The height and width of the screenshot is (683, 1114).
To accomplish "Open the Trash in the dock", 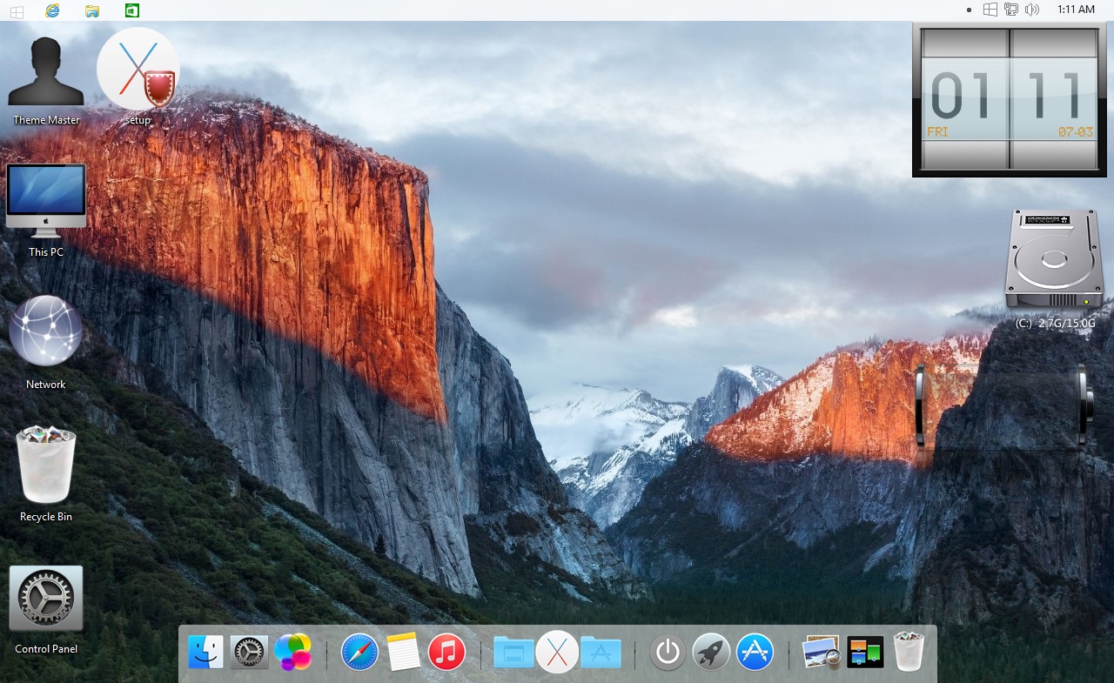I will click(x=909, y=652).
